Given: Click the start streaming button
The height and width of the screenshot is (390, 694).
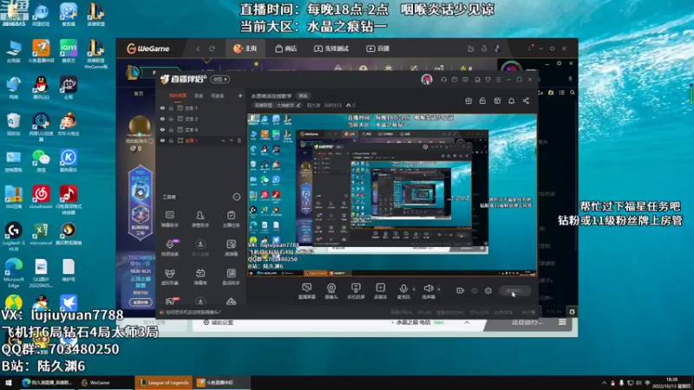Looking at the screenshot, I should tap(515, 290).
